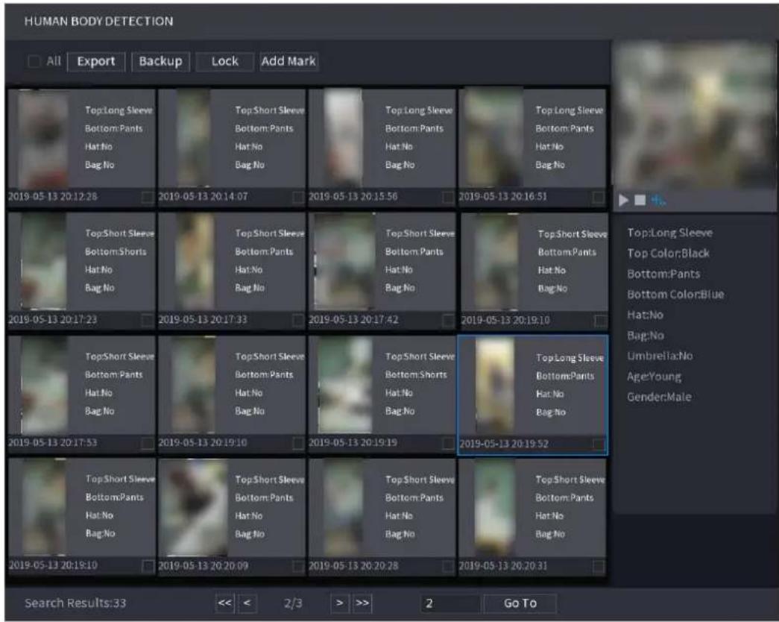Select the person thumbnail dated 20:16:51

pyautogui.click(x=493, y=138)
